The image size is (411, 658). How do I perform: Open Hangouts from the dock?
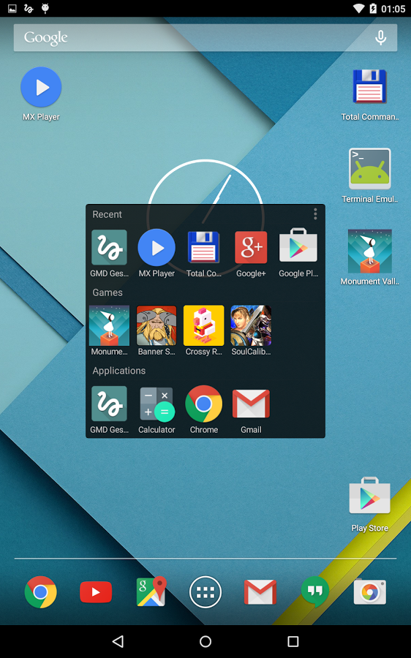tap(315, 591)
